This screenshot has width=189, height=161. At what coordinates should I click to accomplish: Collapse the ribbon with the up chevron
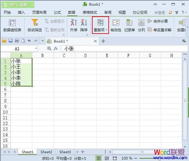tap(155, 4)
